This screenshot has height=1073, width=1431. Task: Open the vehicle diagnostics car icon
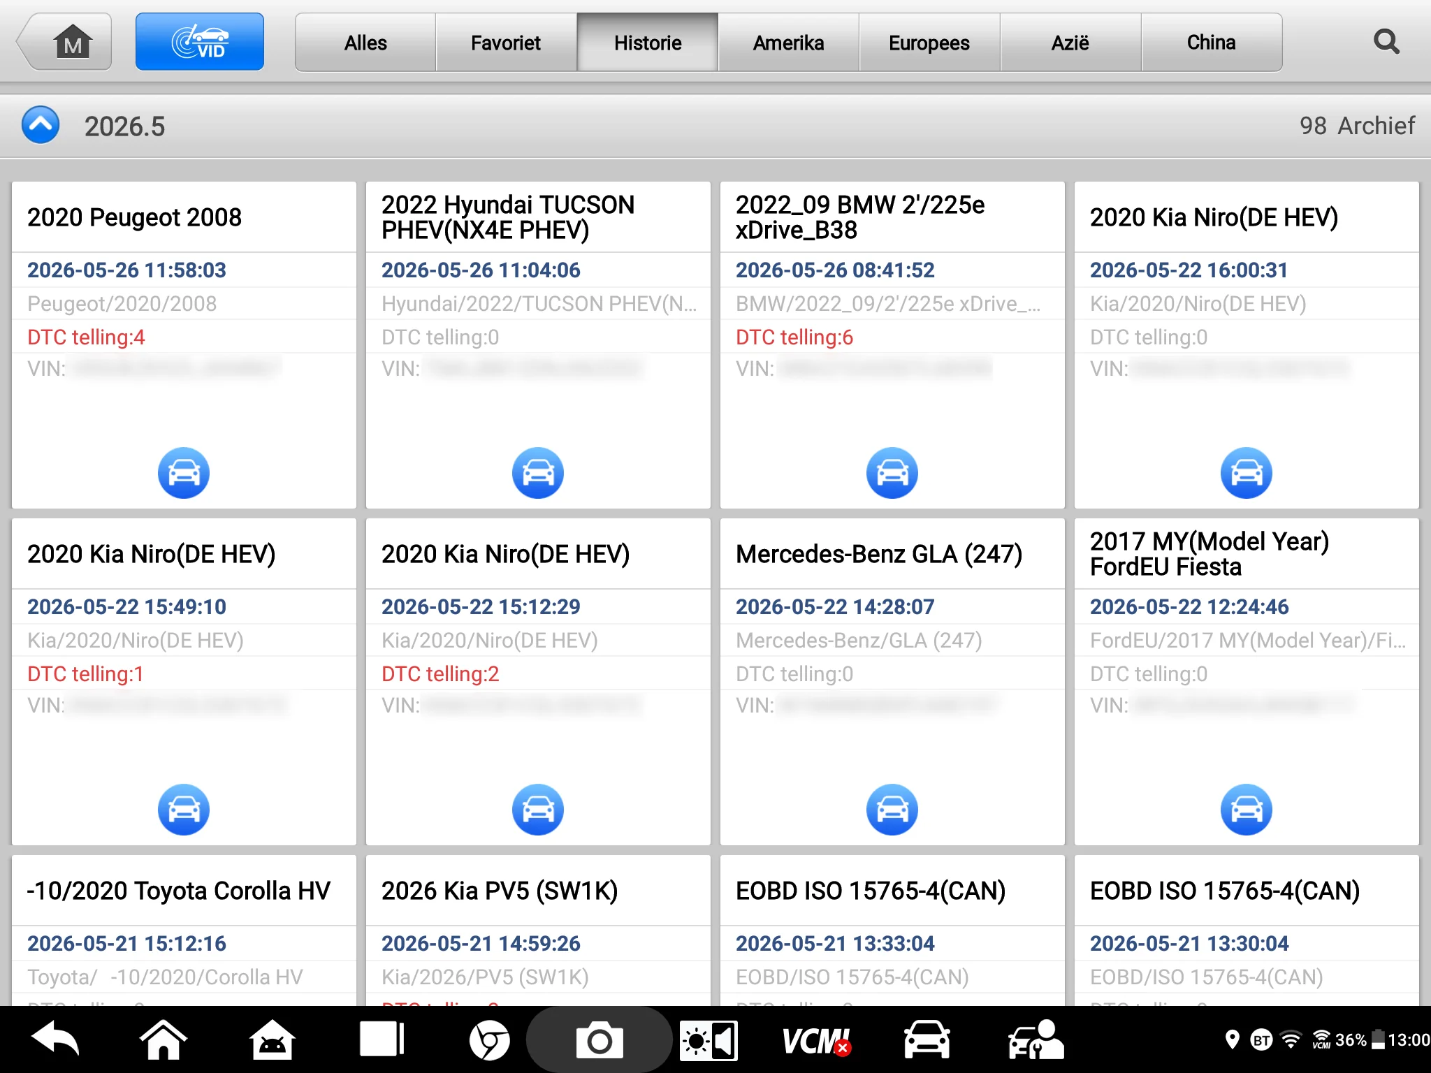click(x=927, y=1039)
